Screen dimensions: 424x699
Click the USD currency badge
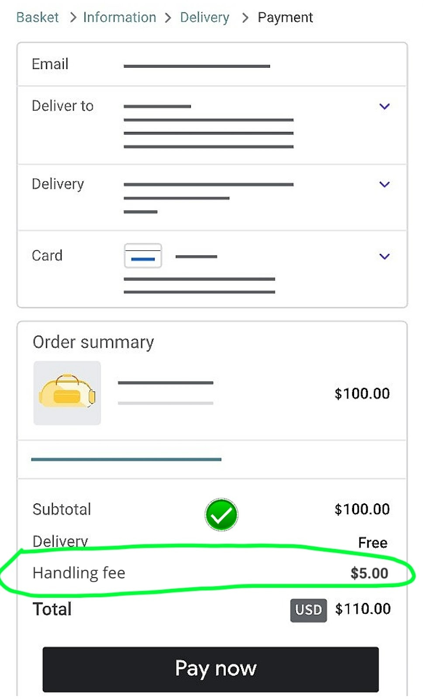(308, 610)
